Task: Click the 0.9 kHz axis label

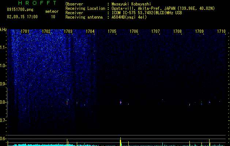Action: click(x=3, y=84)
